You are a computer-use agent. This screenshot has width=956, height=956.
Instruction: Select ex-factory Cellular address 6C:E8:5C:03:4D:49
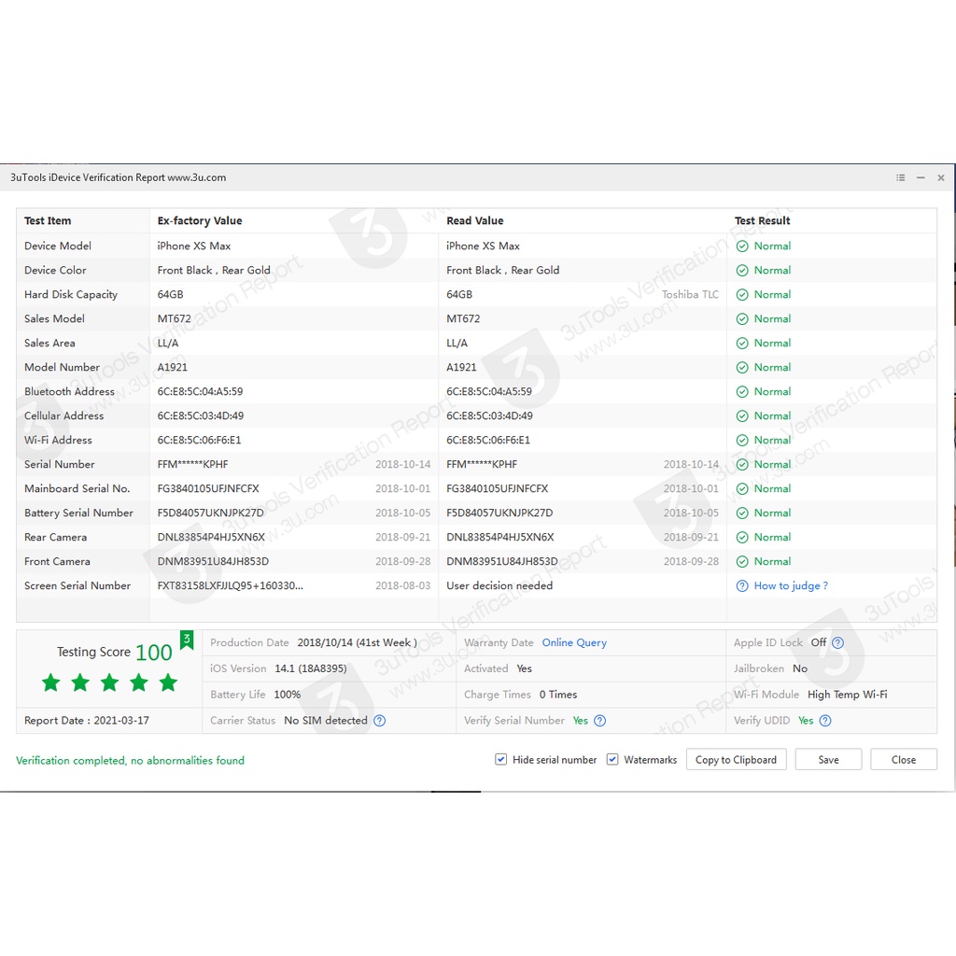[x=200, y=415]
